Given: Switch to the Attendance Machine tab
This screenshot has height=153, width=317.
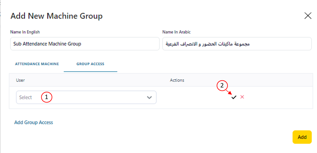Looking at the screenshot, I should [37, 64].
